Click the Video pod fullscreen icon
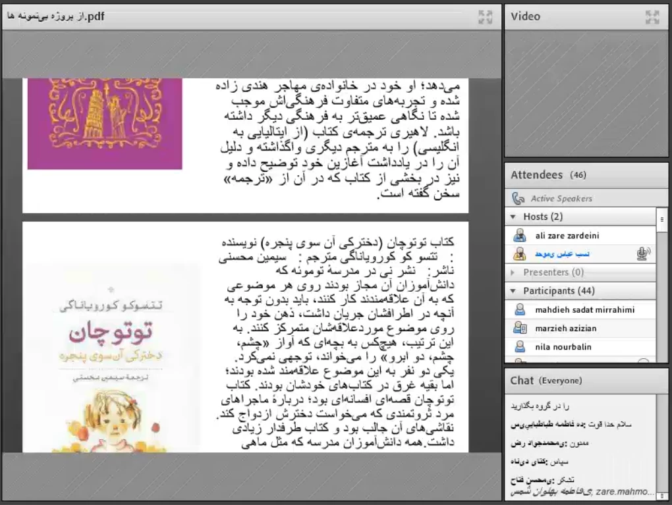The width and height of the screenshot is (672, 505). [x=652, y=17]
